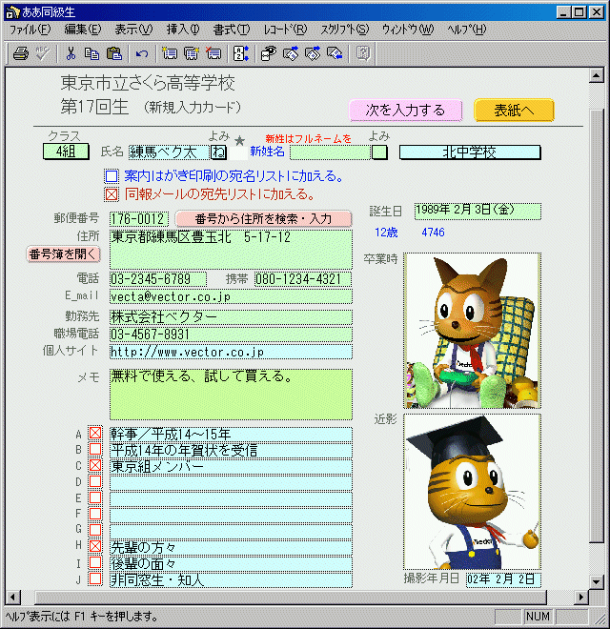Click the A-Z Sort records icon
Screen dimensions: 610x629
point(241,53)
